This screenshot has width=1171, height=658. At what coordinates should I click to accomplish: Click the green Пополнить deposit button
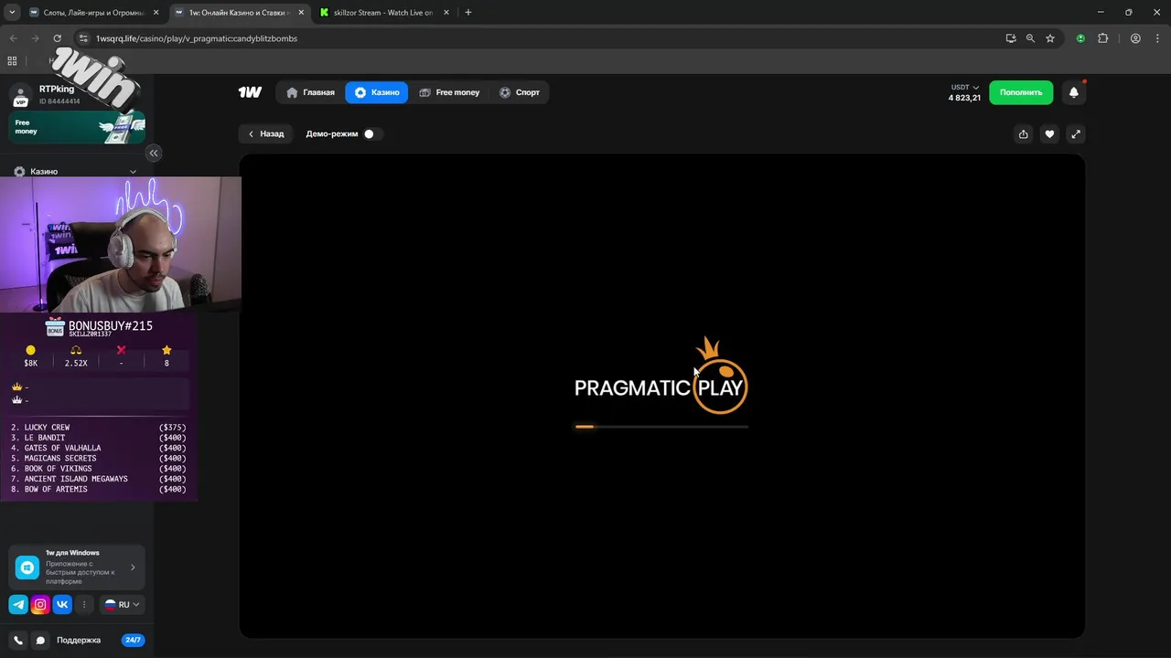click(1021, 92)
